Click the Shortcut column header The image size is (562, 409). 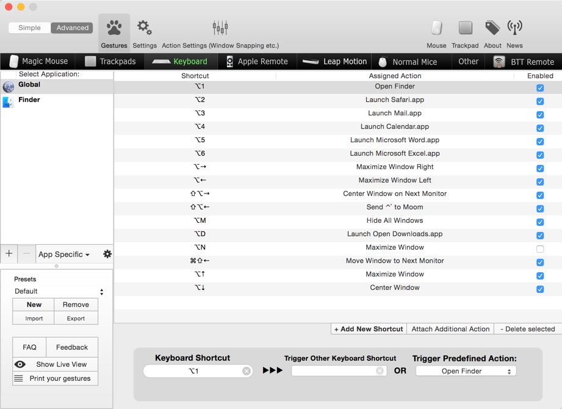click(x=195, y=76)
